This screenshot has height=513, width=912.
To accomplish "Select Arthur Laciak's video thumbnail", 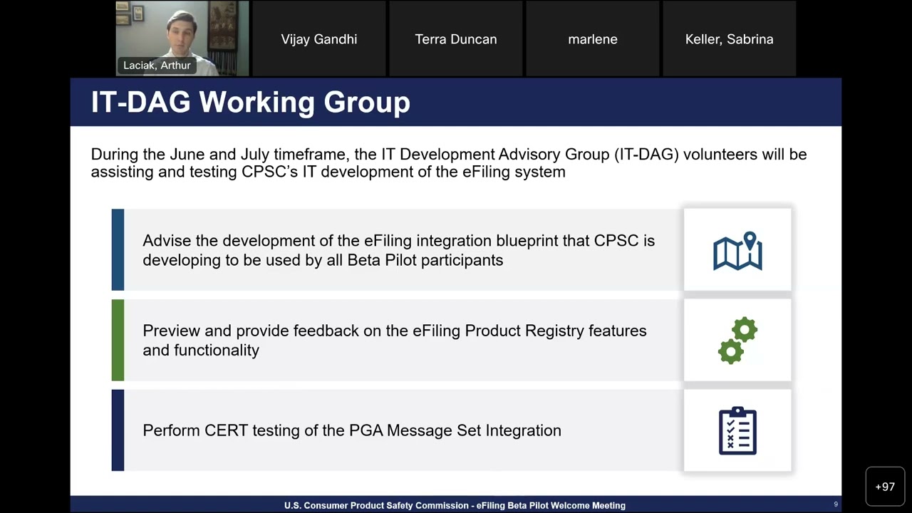I will pyautogui.click(x=182, y=38).
